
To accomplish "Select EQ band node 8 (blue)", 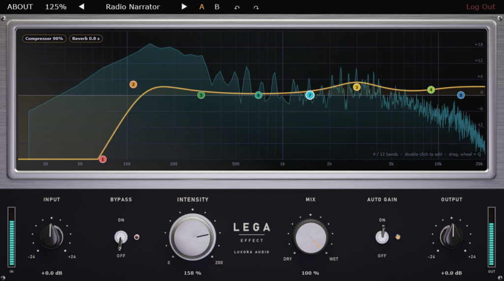I will (461, 95).
